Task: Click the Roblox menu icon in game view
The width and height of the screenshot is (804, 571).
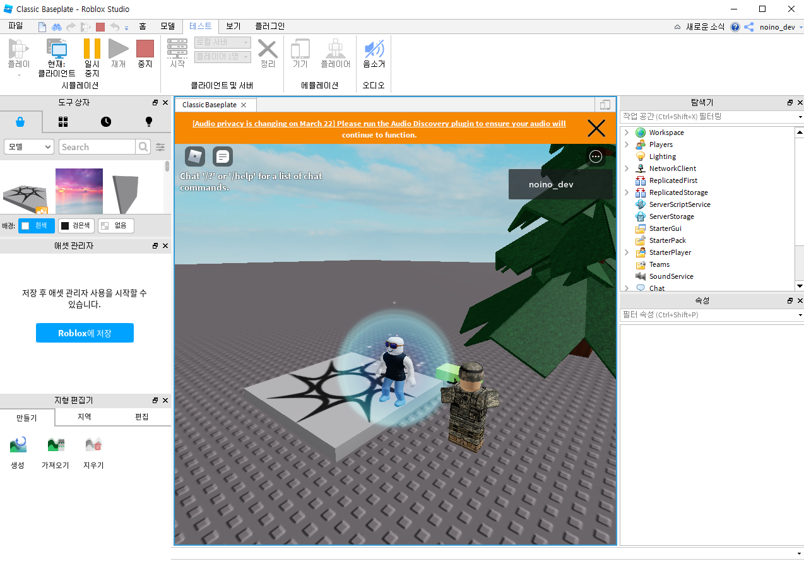Action: (195, 156)
